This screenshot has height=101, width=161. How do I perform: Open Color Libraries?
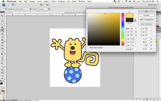pos(146,24)
